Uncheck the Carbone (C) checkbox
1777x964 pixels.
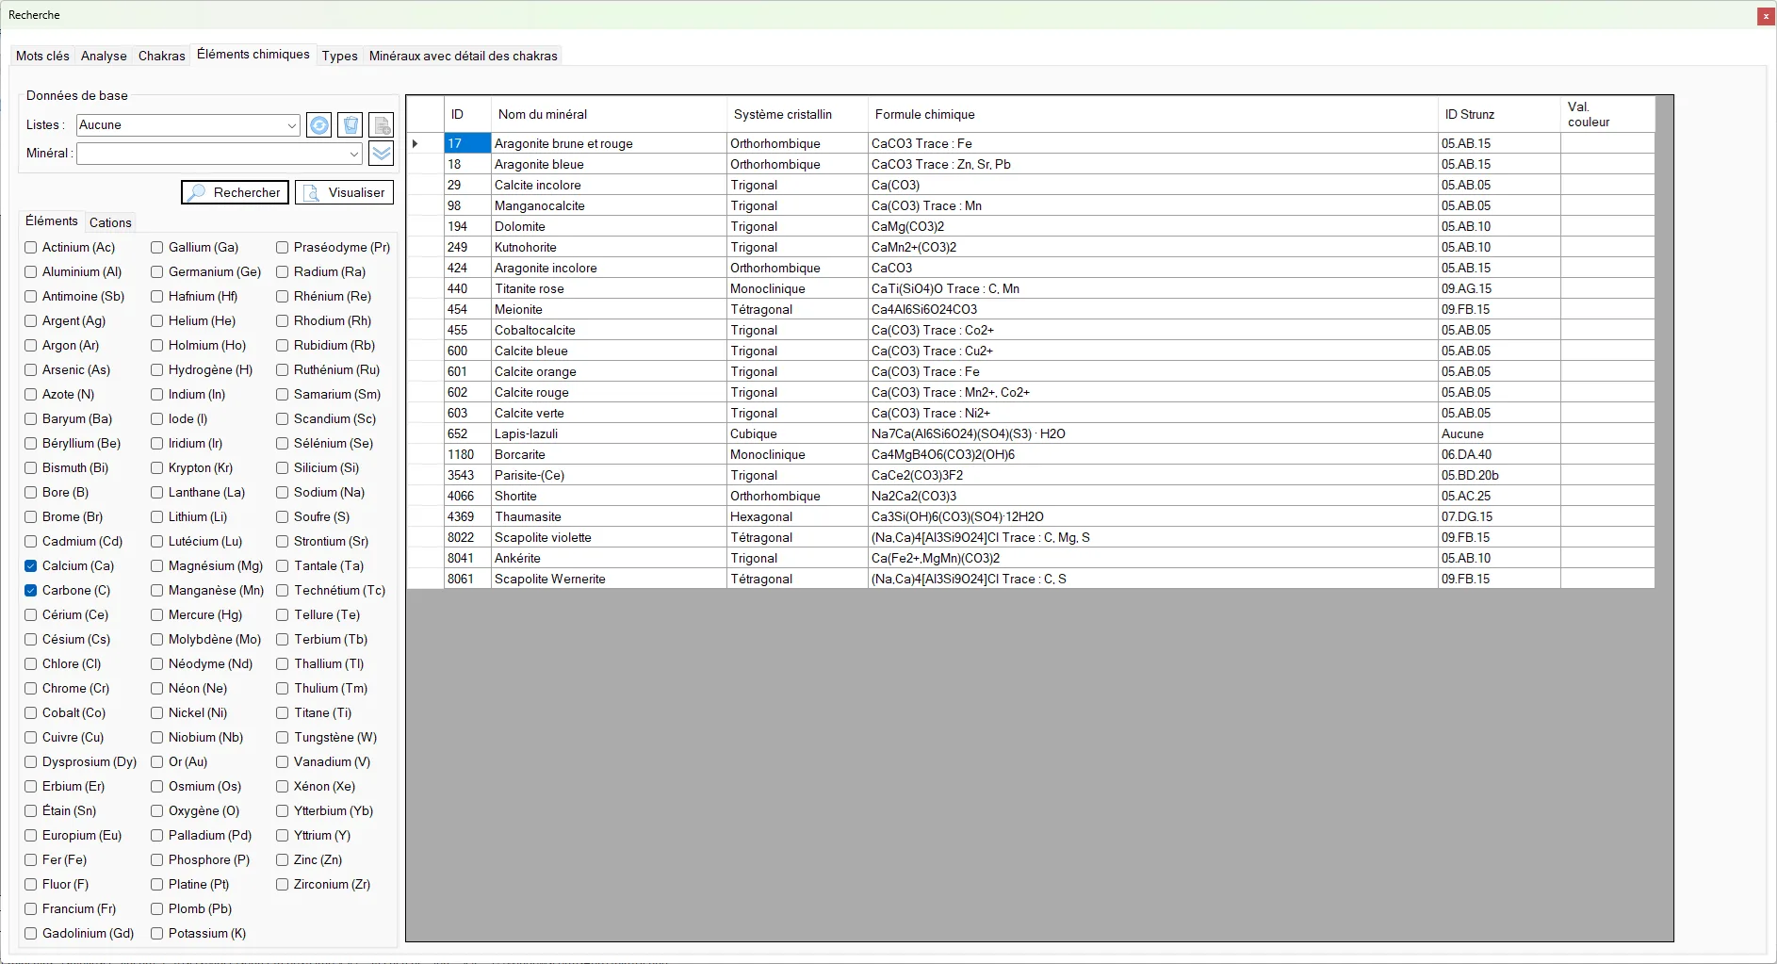[x=31, y=590]
